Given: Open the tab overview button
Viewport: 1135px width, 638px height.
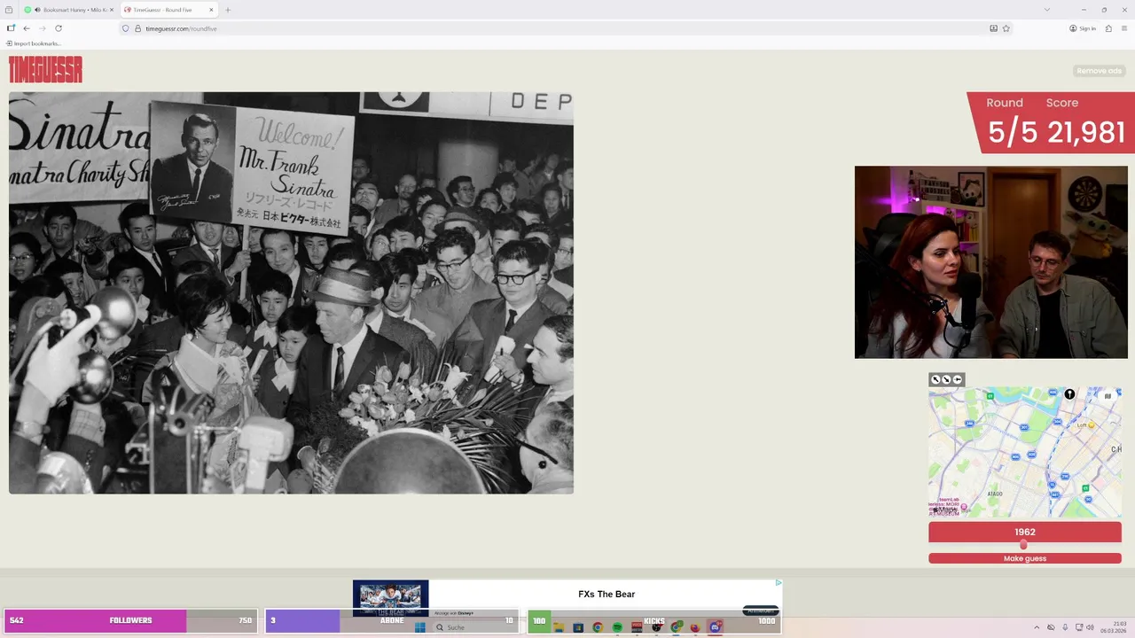Looking at the screenshot, I should point(9,10).
